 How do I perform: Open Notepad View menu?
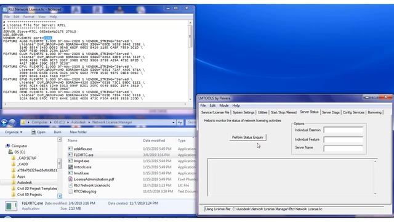42,17
